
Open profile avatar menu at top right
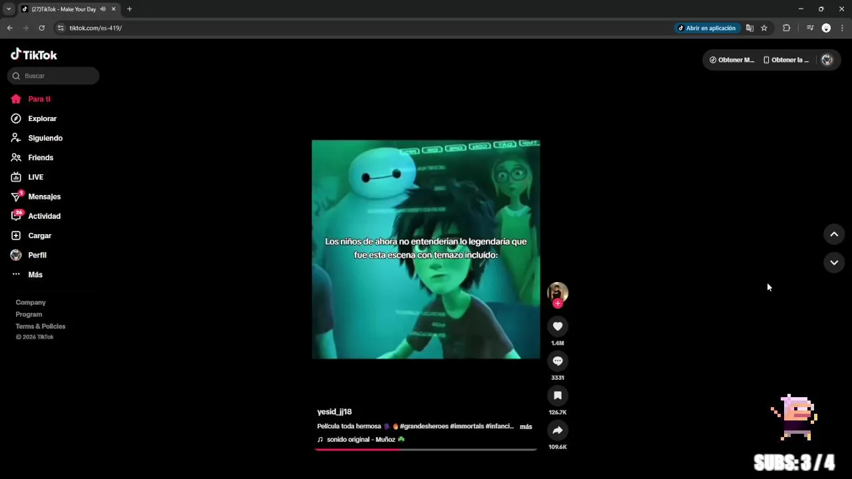(x=827, y=60)
